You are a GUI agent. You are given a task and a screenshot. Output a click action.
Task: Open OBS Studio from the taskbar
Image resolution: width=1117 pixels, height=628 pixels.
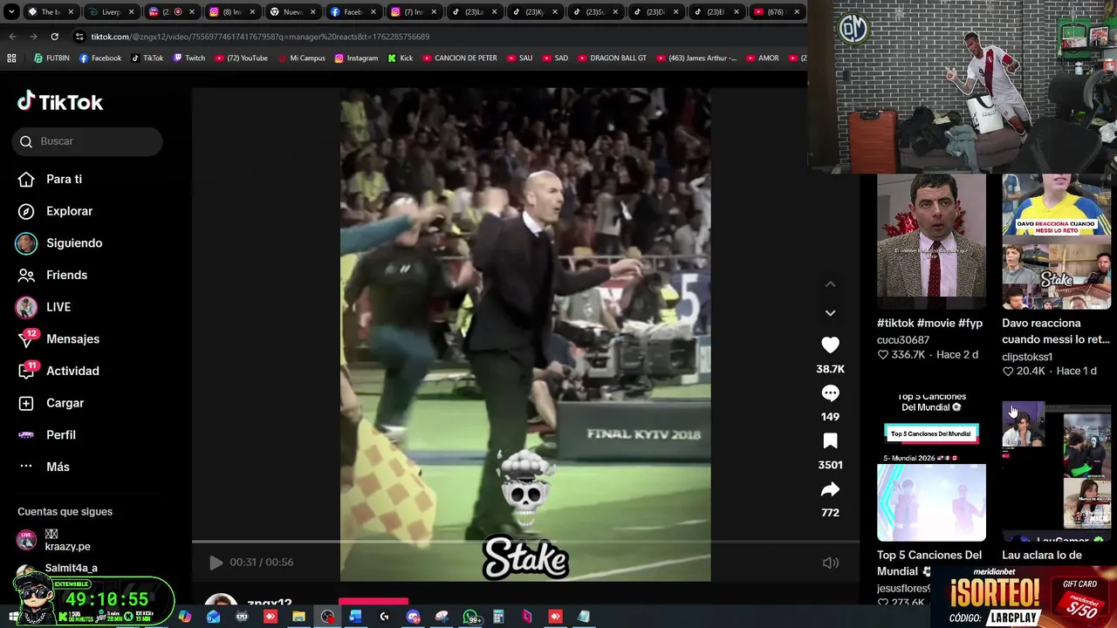tap(327, 617)
